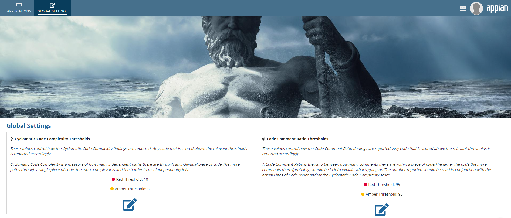Click the Poseidon statue banner image
Viewport: 511px width, 218px height.
click(x=255, y=67)
